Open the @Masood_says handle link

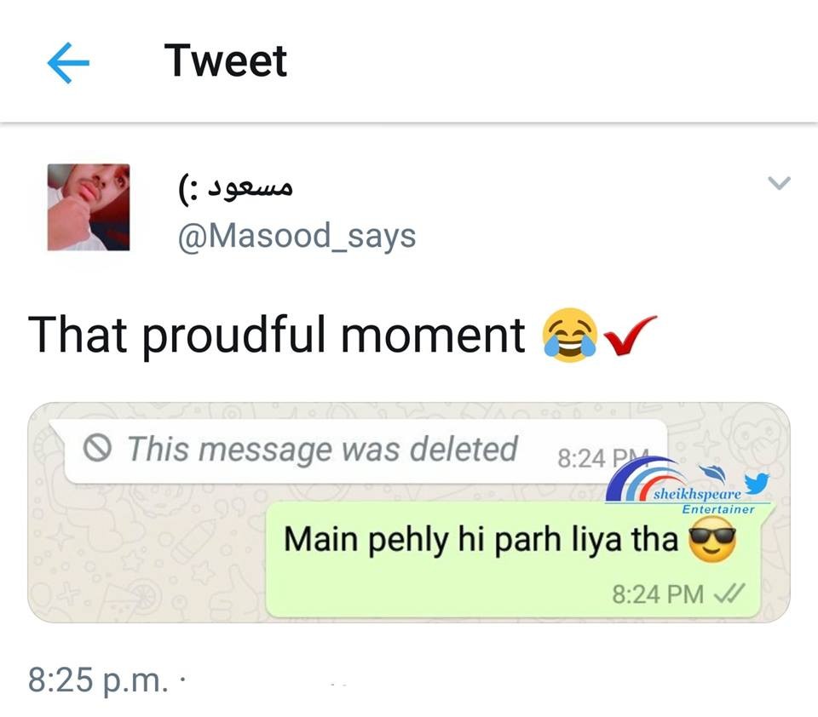(297, 236)
